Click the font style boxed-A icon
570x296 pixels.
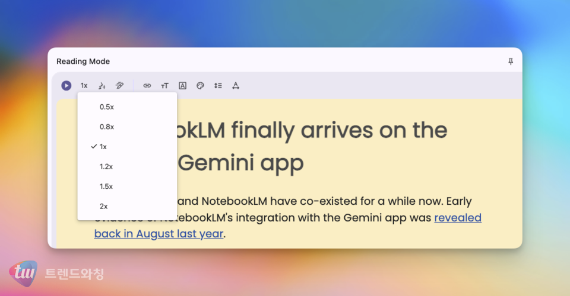click(x=182, y=86)
